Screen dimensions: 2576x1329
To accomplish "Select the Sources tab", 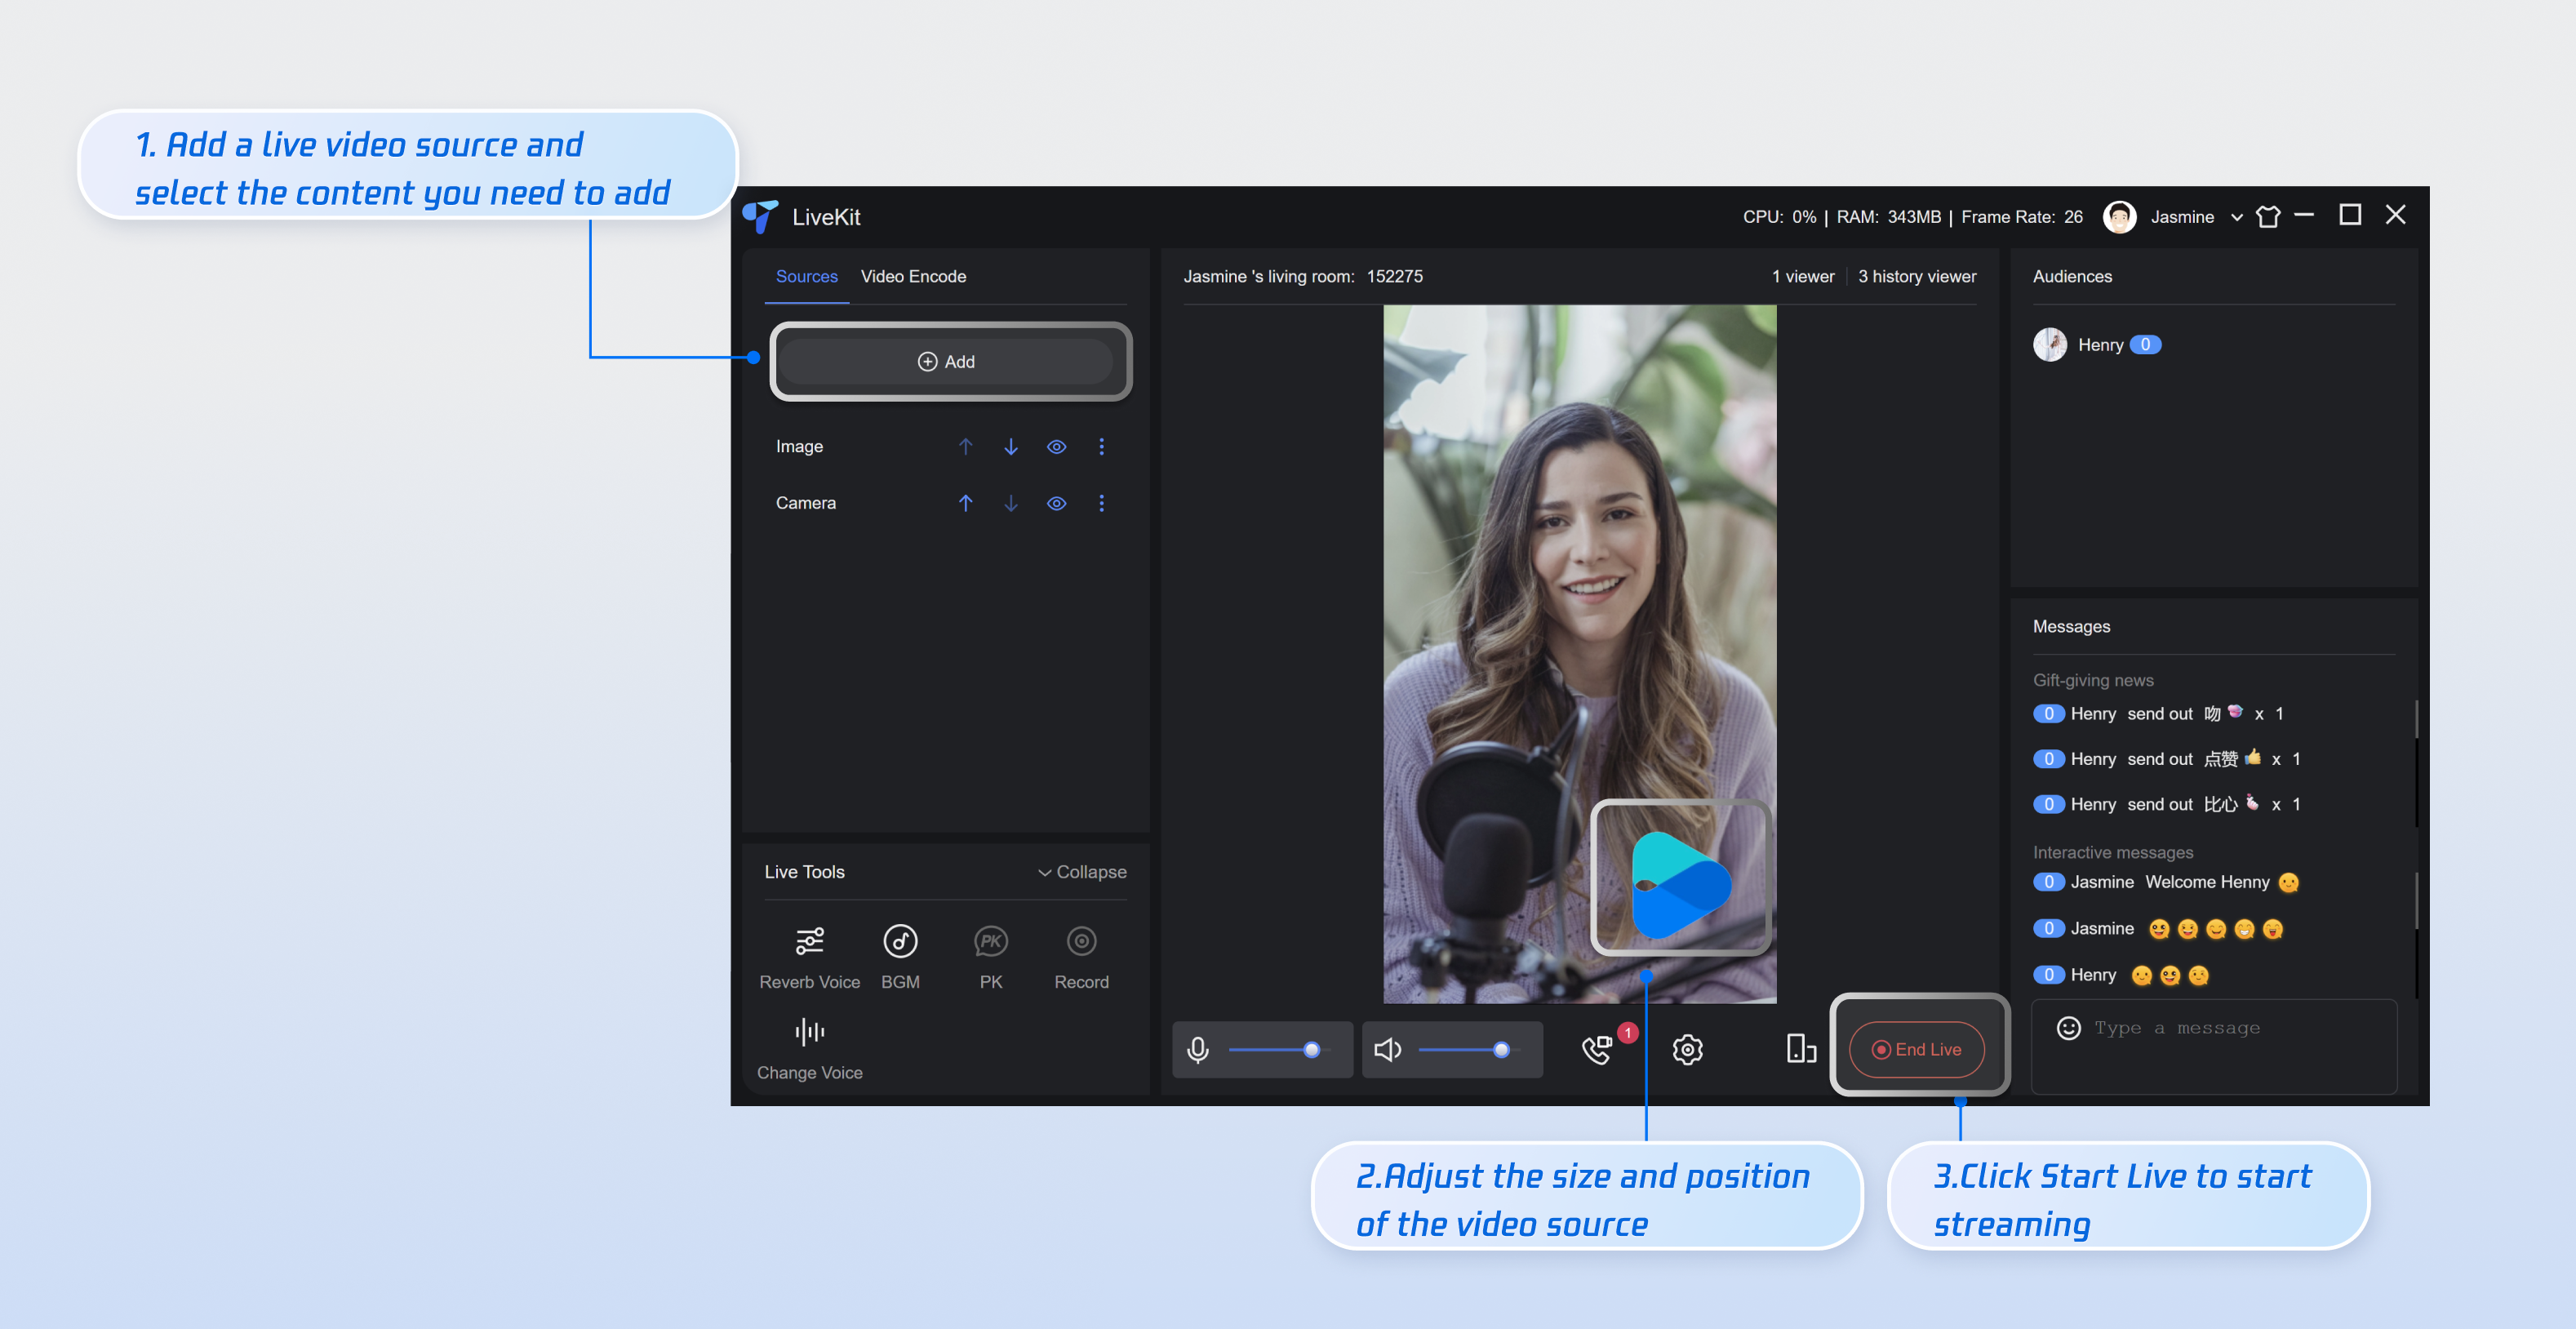I will (x=806, y=277).
